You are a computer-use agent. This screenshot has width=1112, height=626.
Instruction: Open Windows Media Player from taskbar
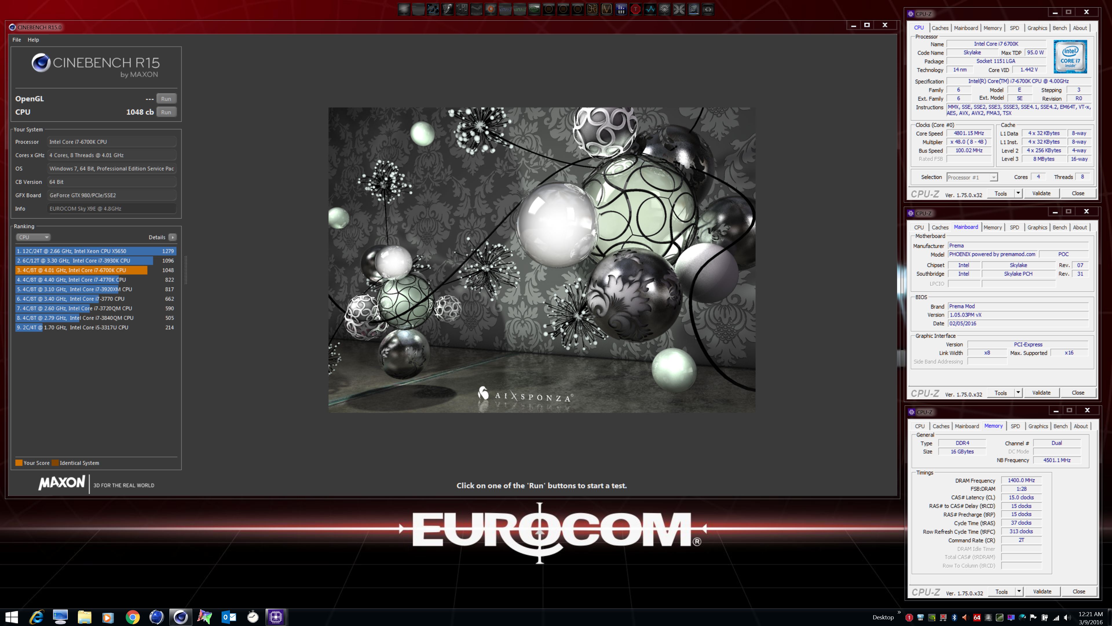tap(108, 617)
